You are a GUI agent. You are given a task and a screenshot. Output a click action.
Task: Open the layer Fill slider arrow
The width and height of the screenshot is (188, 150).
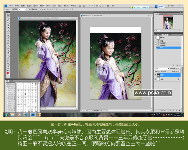pyautogui.click(x=181, y=71)
